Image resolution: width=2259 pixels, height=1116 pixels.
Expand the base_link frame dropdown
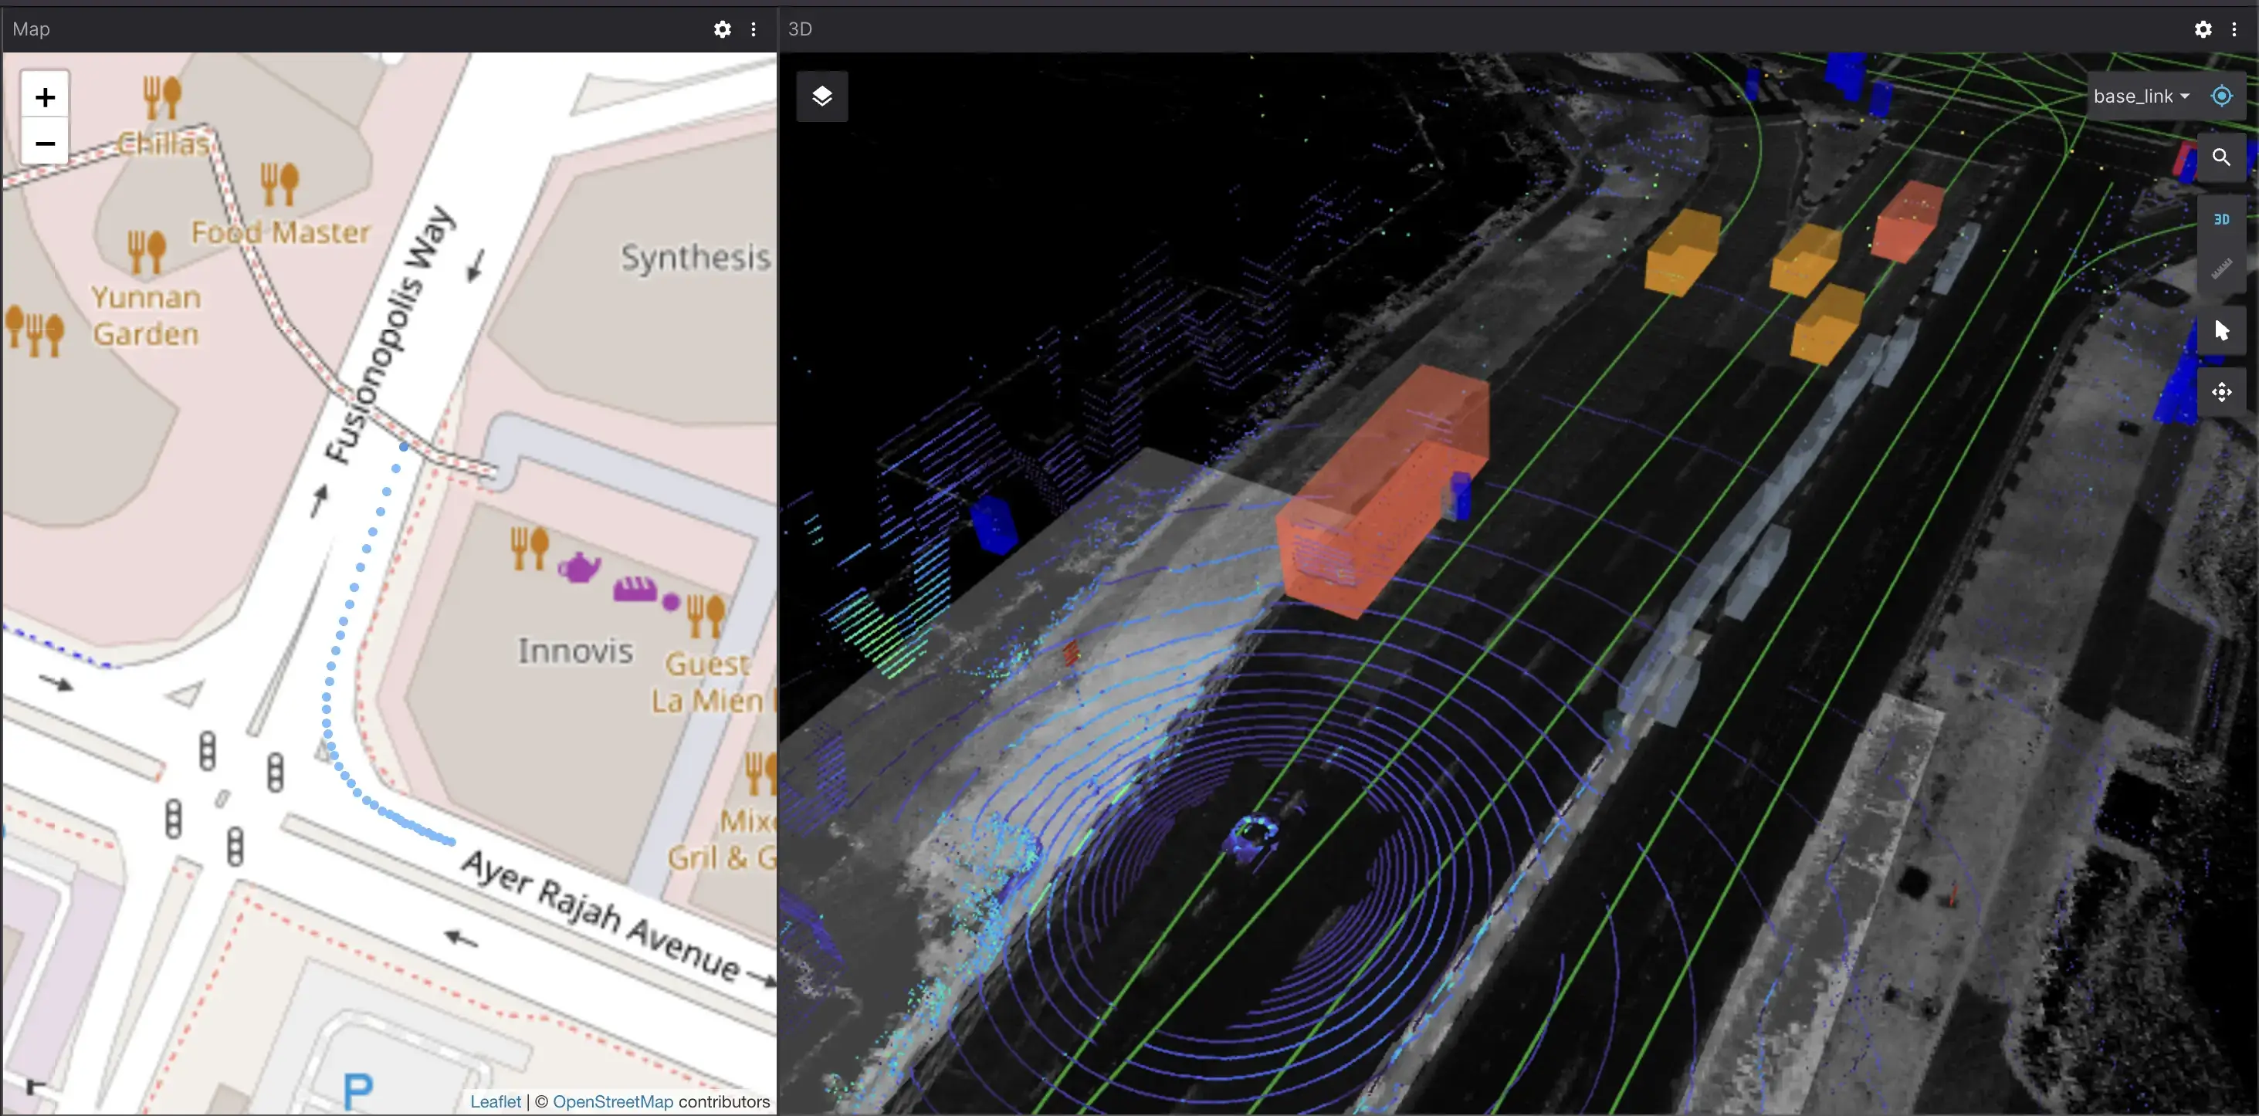pos(2141,96)
